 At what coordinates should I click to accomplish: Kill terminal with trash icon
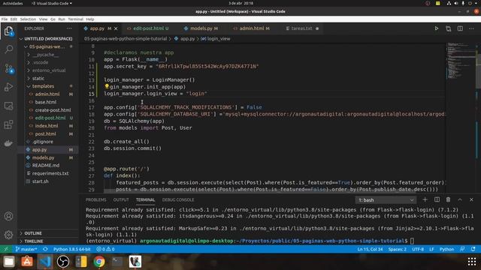[448, 199]
